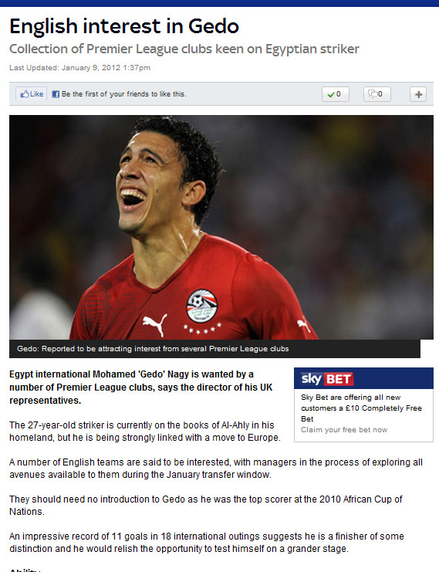This screenshot has height=572, width=439.
Task: Click the green checkmark vote icon
Action: point(331,94)
